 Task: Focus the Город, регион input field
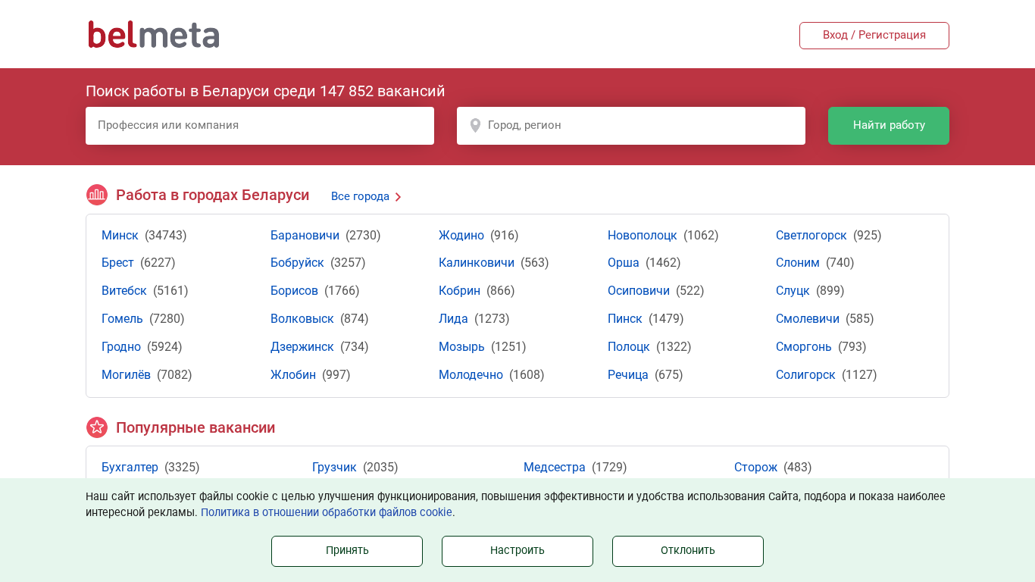[x=631, y=126]
